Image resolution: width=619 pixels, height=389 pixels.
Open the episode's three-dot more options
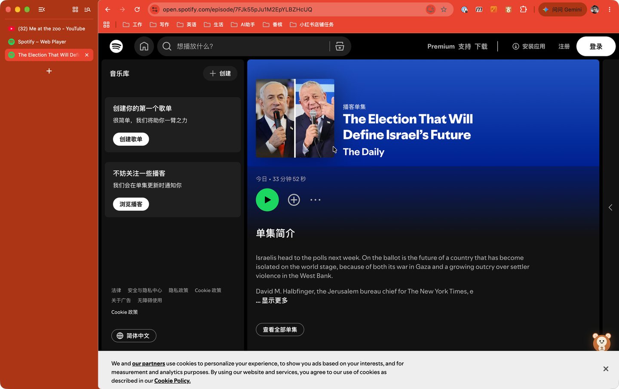point(316,200)
